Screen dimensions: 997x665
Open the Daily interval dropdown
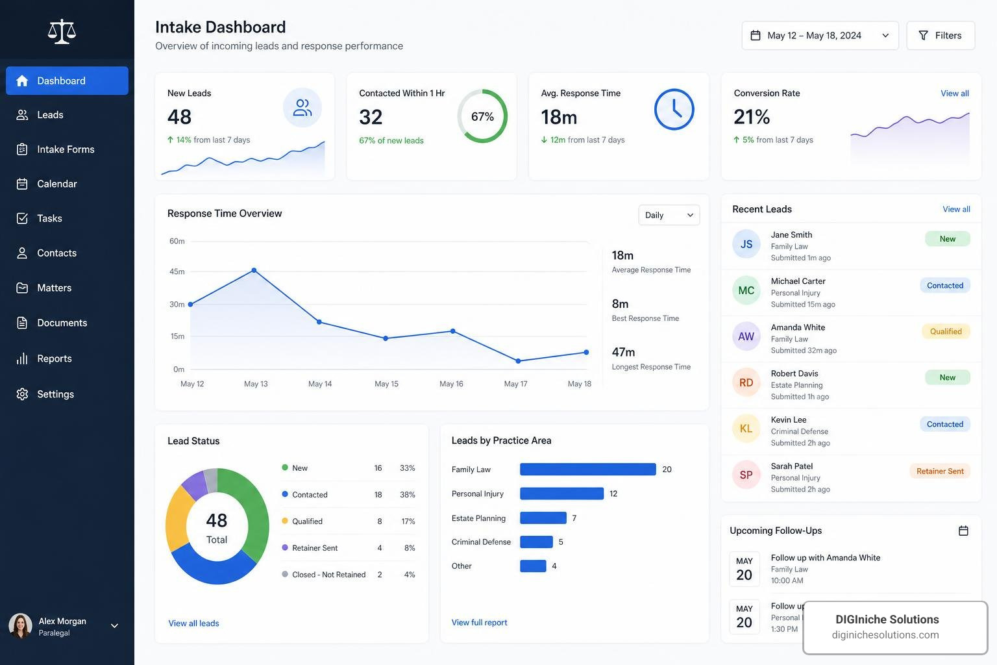[669, 215]
